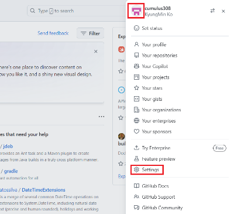Click the cumulus308 username text
Viewport: 234px width, 214px height.
coord(158,8)
